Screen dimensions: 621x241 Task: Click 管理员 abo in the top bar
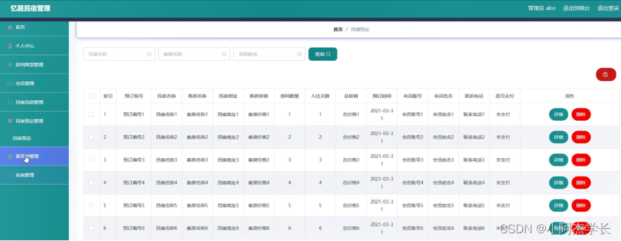pyautogui.click(x=542, y=8)
